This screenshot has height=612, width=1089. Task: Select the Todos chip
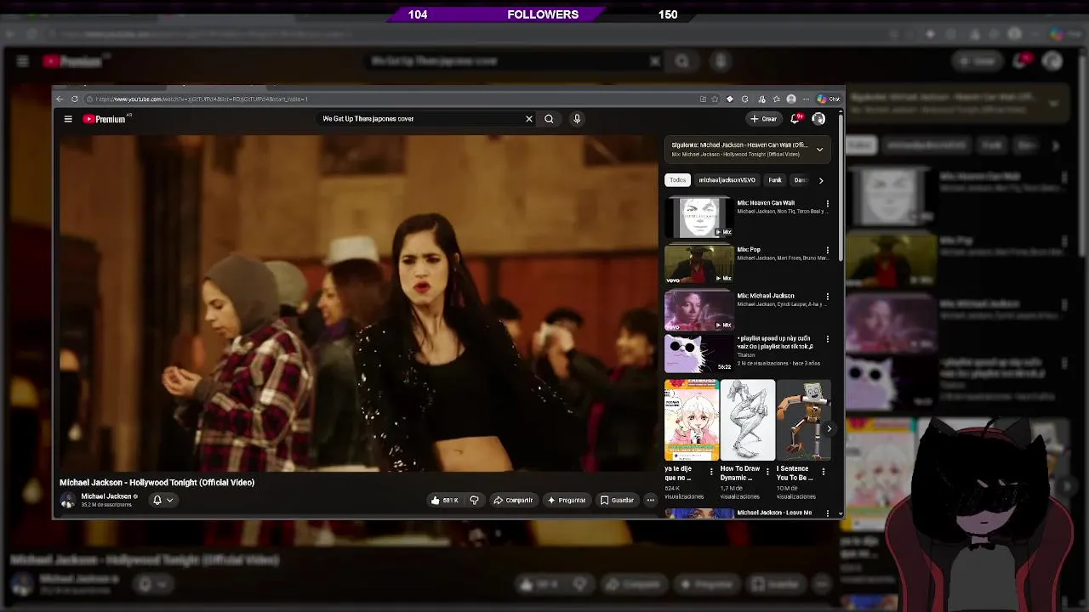677,180
